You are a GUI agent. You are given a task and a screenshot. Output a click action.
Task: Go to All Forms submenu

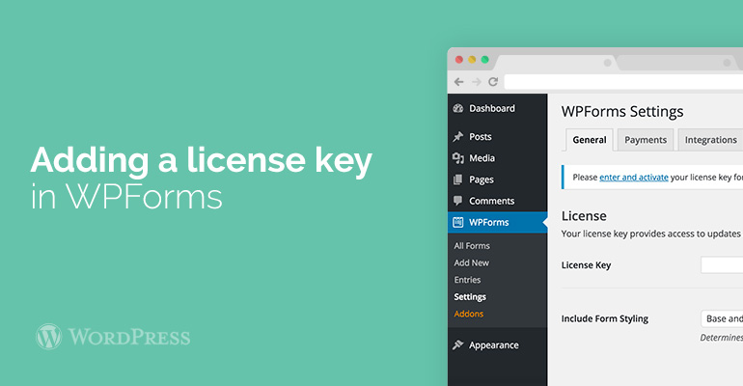point(472,246)
